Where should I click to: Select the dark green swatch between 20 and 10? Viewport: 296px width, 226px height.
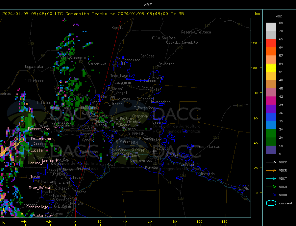tap(271, 142)
